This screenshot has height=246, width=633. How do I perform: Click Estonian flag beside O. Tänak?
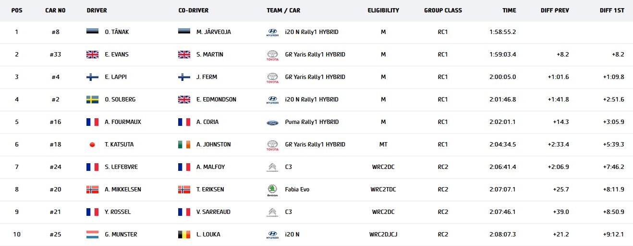click(92, 32)
